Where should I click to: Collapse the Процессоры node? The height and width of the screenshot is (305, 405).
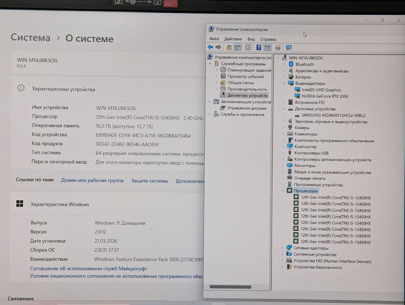pyautogui.click(x=283, y=191)
